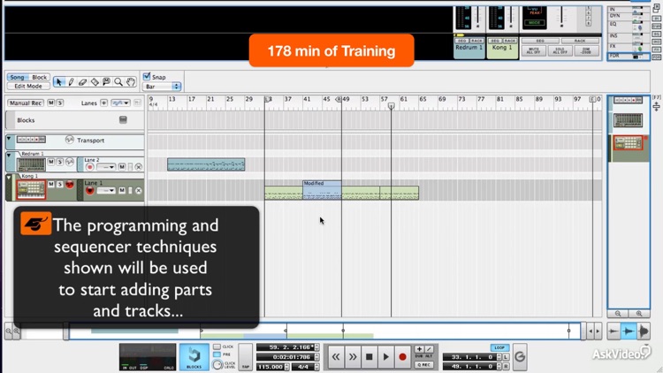
Task: Click the Redrum 1 device thumbnail
Action: [x=31, y=164]
